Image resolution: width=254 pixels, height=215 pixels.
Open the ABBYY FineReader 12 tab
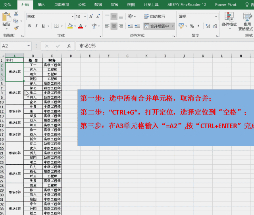tap(187, 4)
